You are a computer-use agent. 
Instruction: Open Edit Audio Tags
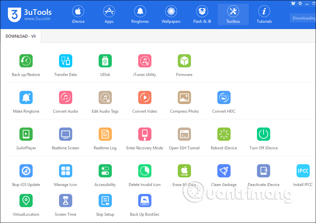pyautogui.click(x=105, y=97)
